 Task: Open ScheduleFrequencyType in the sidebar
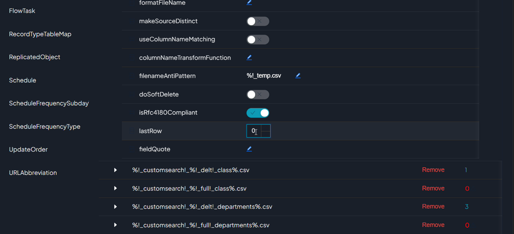click(45, 126)
